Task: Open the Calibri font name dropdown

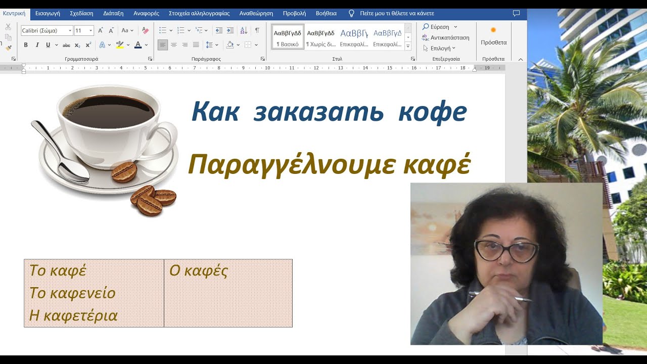Action: 70,31
